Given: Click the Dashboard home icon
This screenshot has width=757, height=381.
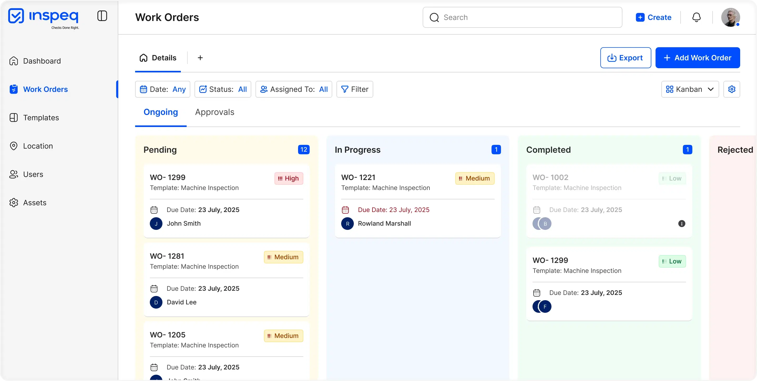Looking at the screenshot, I should click(13, 61).
